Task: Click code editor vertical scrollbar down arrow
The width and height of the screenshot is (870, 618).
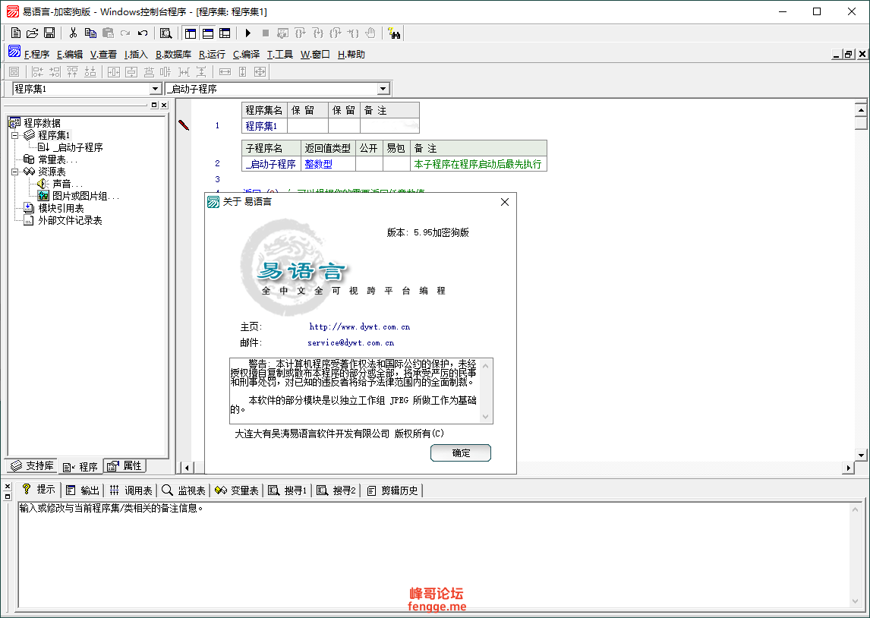Action: (861, 455)
